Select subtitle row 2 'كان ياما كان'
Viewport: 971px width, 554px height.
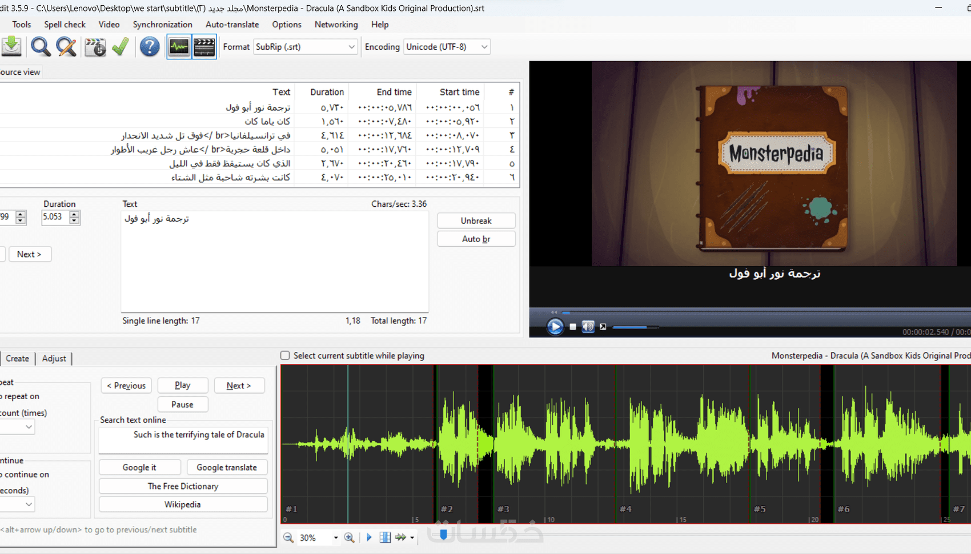click(x=259, y=121)
